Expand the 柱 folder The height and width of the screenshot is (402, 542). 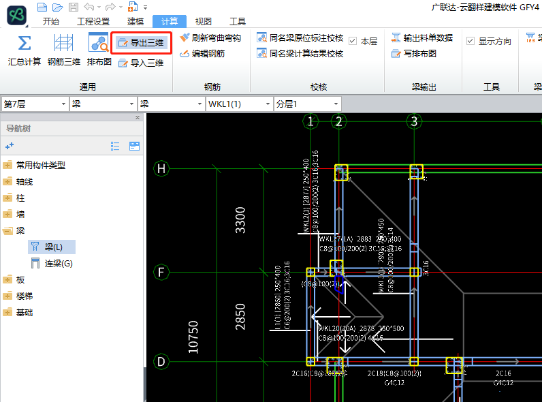click(x=7, y=198)
